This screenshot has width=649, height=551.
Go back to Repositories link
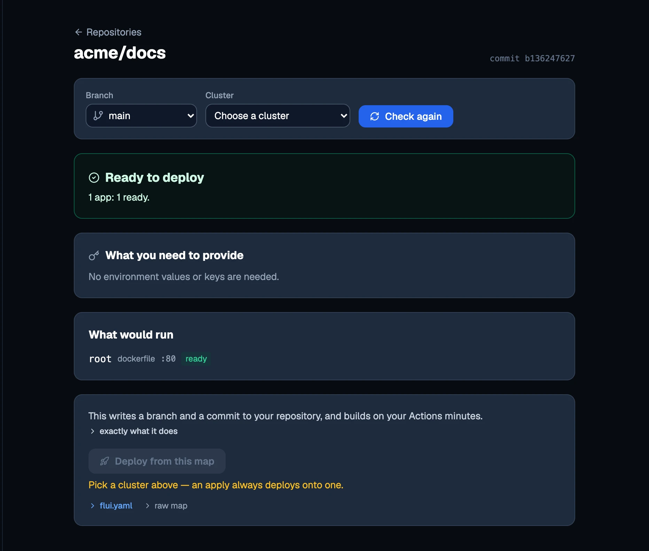114,32
